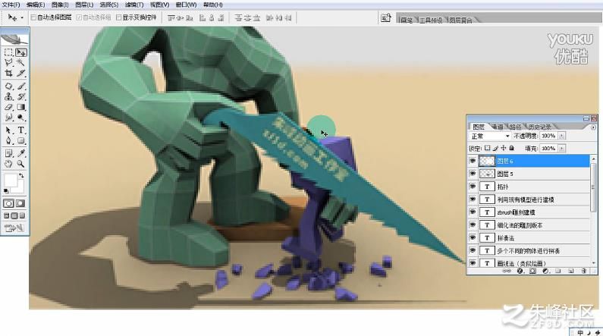The image size is (603, 336).
Task: Select the Zoom magnifier tool
Action: pyautogui.click(x=21, y=164)
